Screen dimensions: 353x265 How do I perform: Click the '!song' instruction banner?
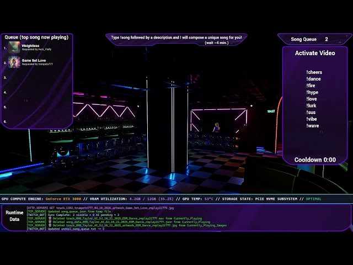(x=176, y=40)
